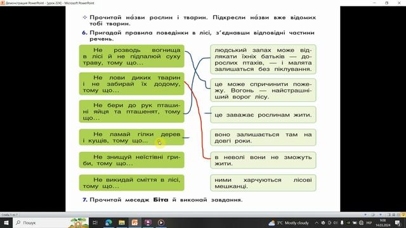
Task: Click the 'Не бери до рук пташині яйця' box
Action: click(x=131, y=111)
